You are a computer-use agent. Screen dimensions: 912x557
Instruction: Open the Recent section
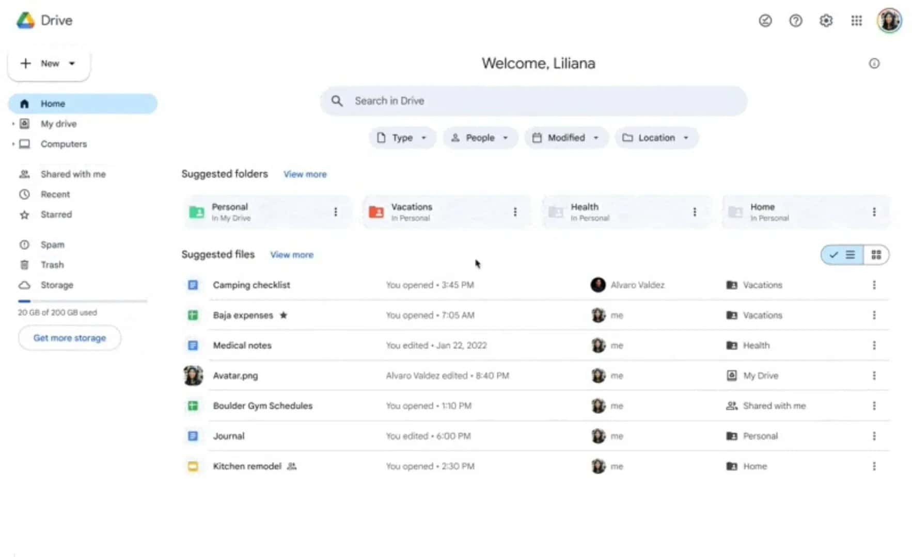click(54, 194)
